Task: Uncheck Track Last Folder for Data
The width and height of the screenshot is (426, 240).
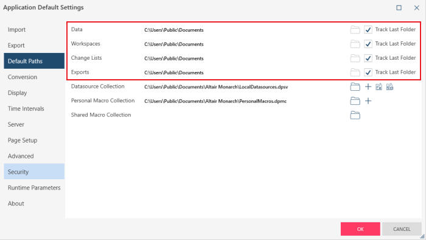Action: 368,30
